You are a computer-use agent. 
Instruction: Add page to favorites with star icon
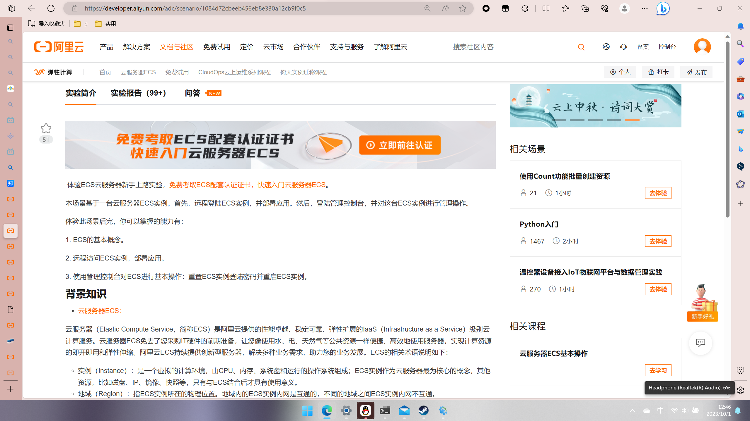[463, 8]
